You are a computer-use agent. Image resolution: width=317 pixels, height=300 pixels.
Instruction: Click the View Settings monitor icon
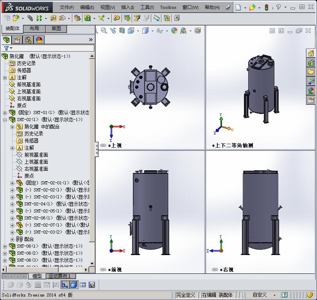tap(198, 31)
